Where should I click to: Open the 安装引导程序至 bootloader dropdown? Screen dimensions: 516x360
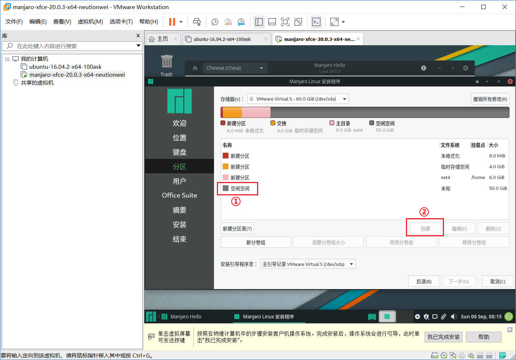(308, 264)
